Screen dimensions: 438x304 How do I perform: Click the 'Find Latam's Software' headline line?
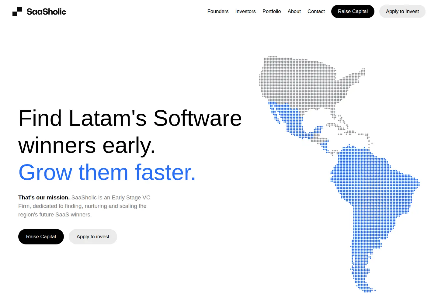click(130, 118)
